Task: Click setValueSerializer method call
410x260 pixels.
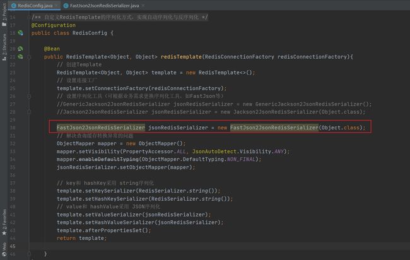Action: [114, 215]
